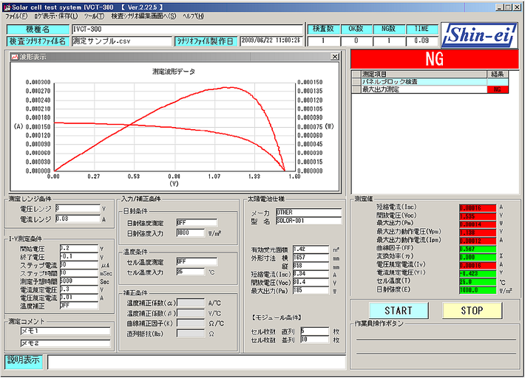This screenshot has height=378, width=525.
Task: Click the 説明表示 description text box
Action: 197,362
